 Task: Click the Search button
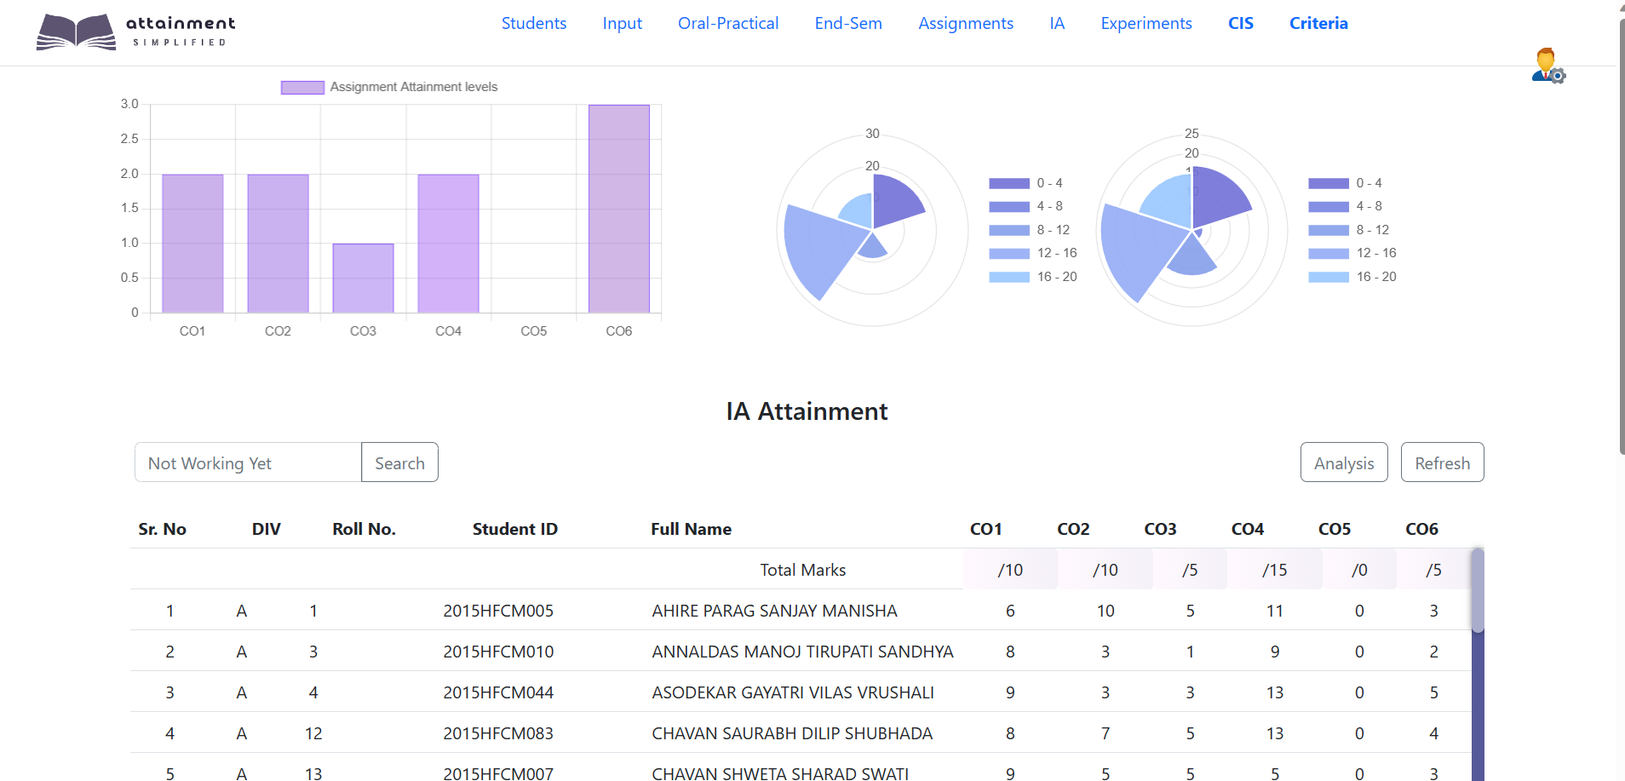399,462
